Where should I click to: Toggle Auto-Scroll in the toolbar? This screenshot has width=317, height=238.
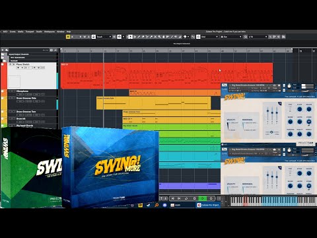(x=120, y=37)
